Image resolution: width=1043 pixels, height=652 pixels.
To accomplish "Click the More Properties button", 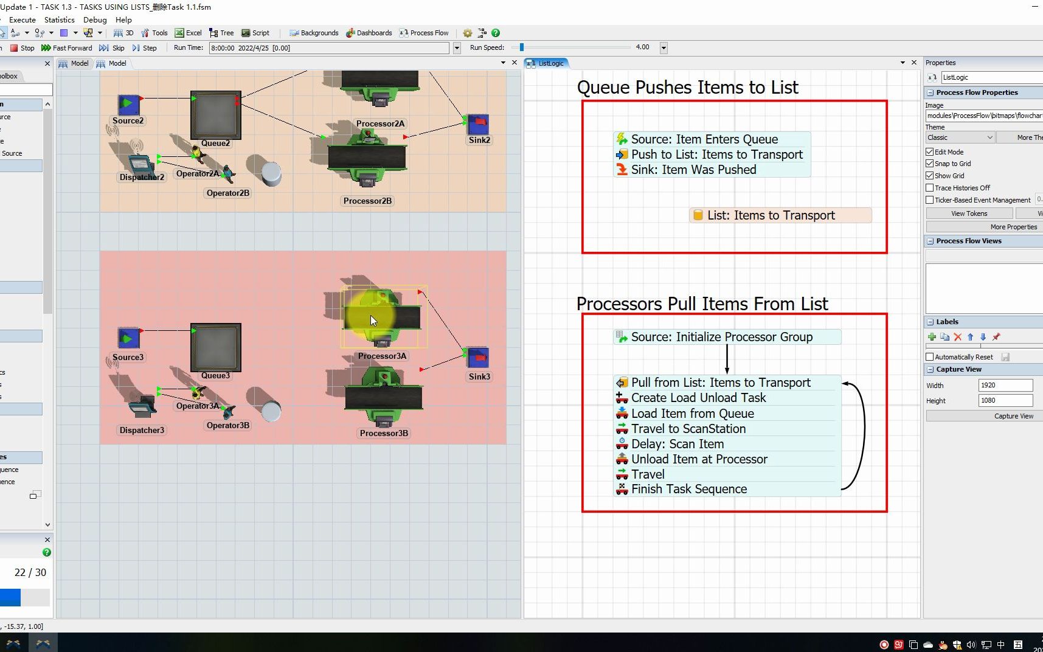I will [1013, 226].
